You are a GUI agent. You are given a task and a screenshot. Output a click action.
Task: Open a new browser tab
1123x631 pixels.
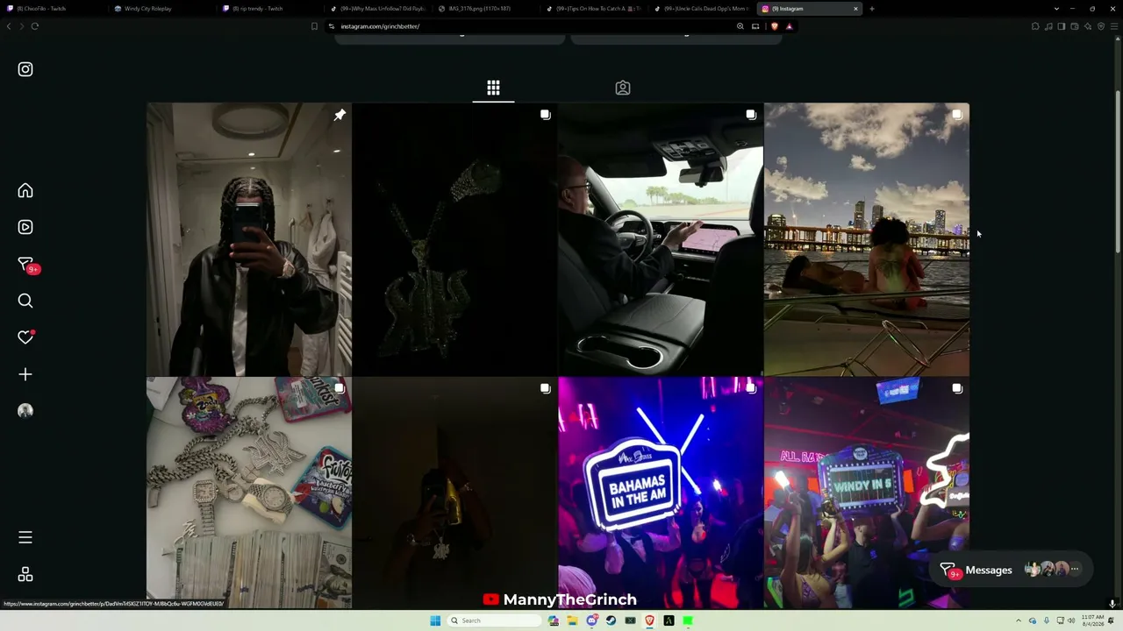pyautogui.click(x=872, y=9)
